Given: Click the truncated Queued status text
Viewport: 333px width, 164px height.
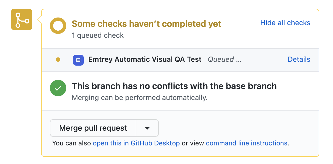Looking at the screenshot, I should click(225, 60).
